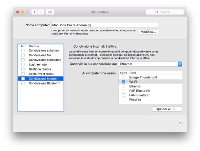Click the Internet sharing status indicator dot
Viewport: 200px width, 151px height.
pos(70,46)
